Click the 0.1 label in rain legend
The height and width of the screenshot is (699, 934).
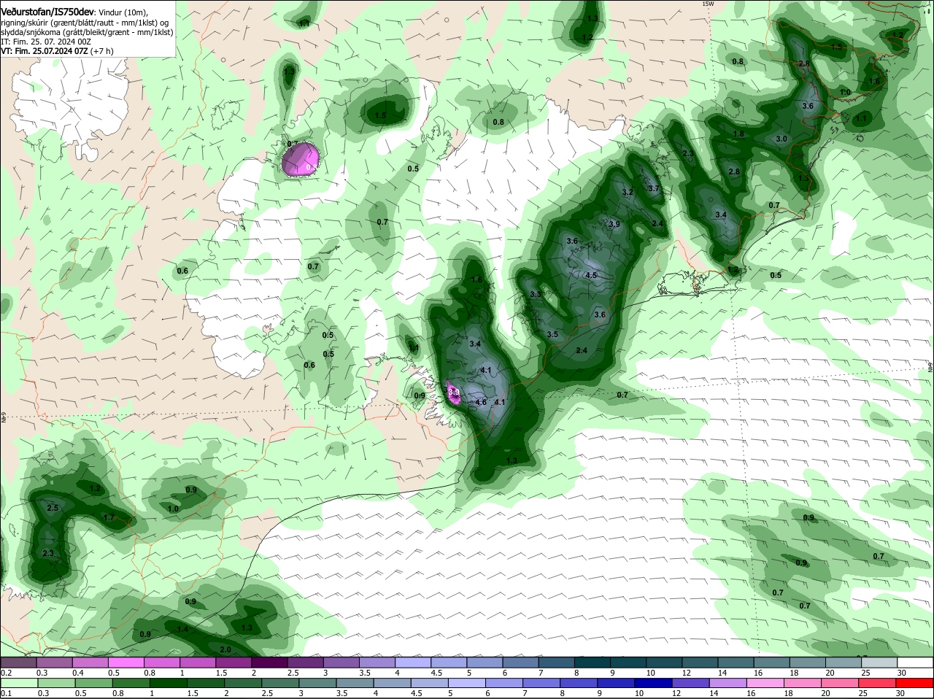click(x=6, y=693)
